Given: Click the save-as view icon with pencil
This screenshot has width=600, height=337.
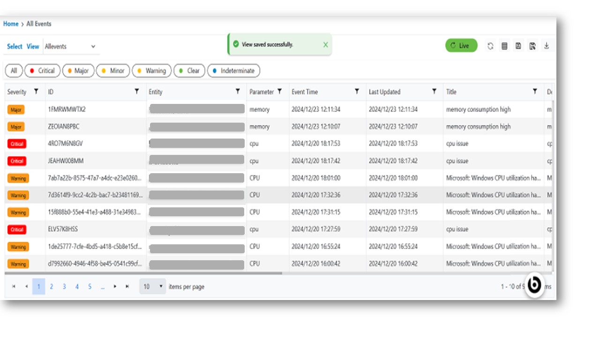Looking at the screenshot, I should point(532,46).
